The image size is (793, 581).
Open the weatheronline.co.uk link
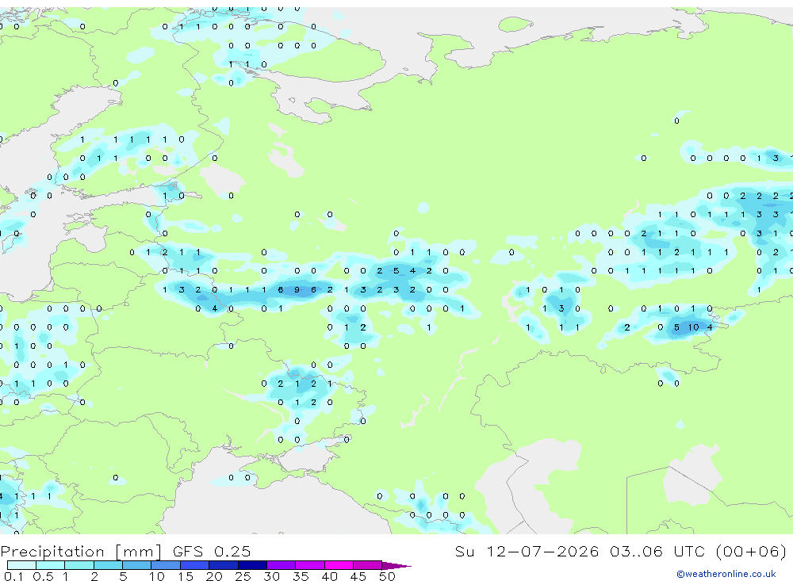click(x=726, y=574)
